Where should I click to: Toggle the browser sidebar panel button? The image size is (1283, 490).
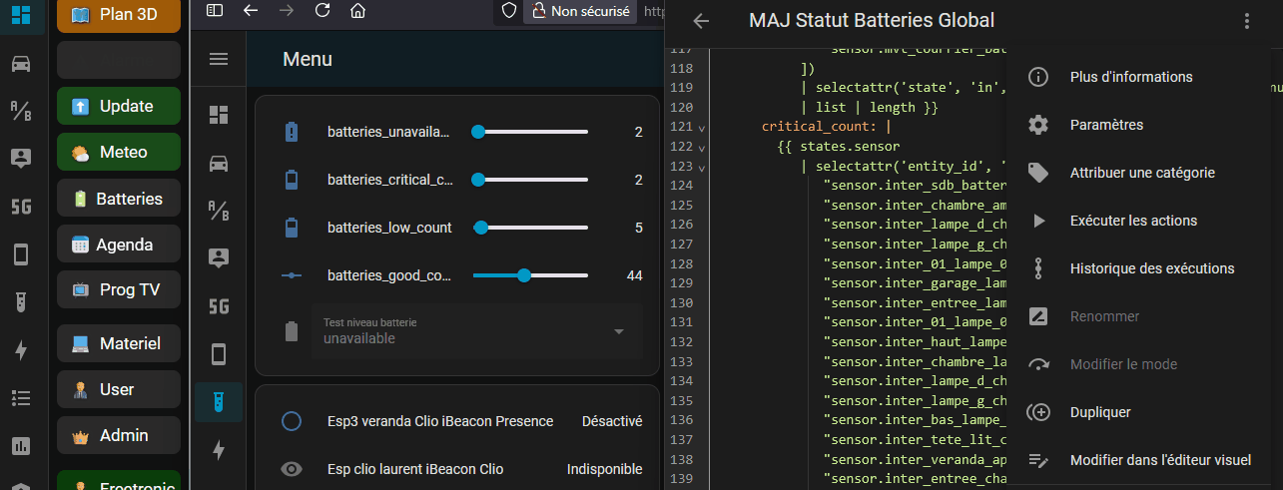click(215, 11)
